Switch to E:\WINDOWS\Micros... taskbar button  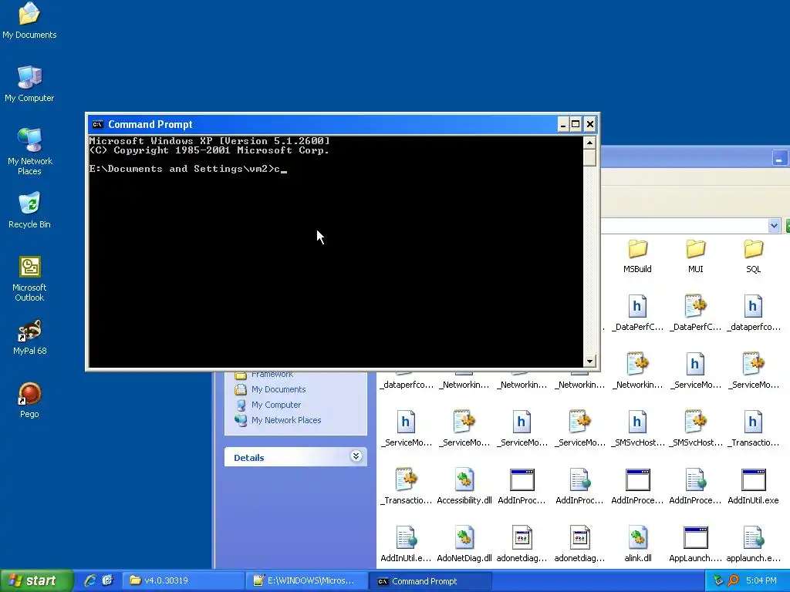point(306,580)
